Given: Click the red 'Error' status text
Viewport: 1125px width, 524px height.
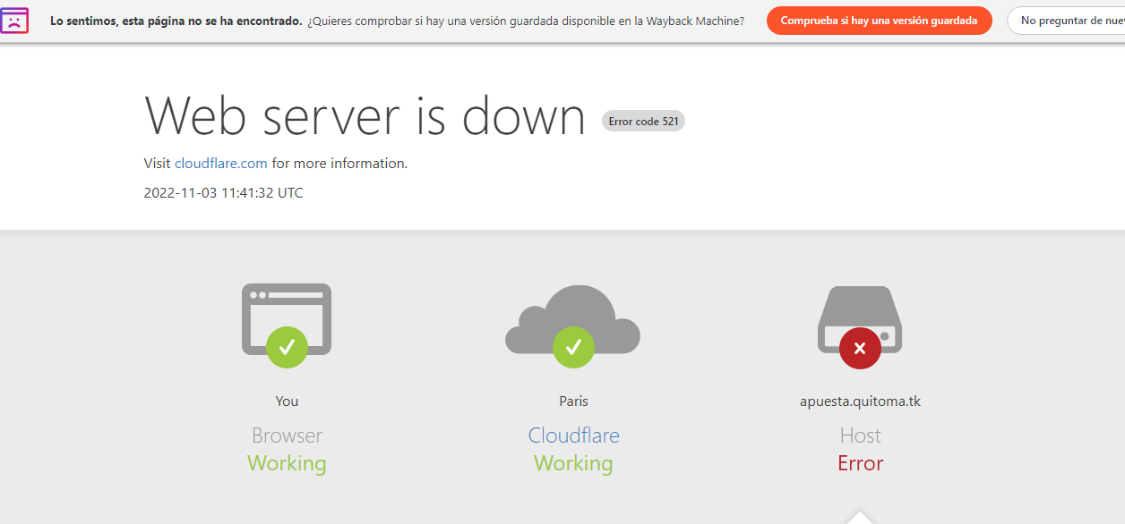Looking at the screenshot, I should (860, 463).
